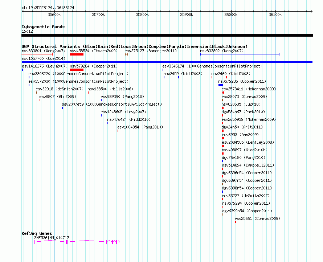Image resolution: width=323 pixels, height=262 pixels.
Task: Select the nsv579285 blue gain bar
Action: click(221, 85)
